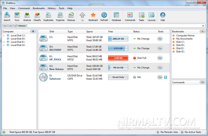
Task: Navigate forward with the right arrow
Action: pyautogui.click(x=10, y=26)
